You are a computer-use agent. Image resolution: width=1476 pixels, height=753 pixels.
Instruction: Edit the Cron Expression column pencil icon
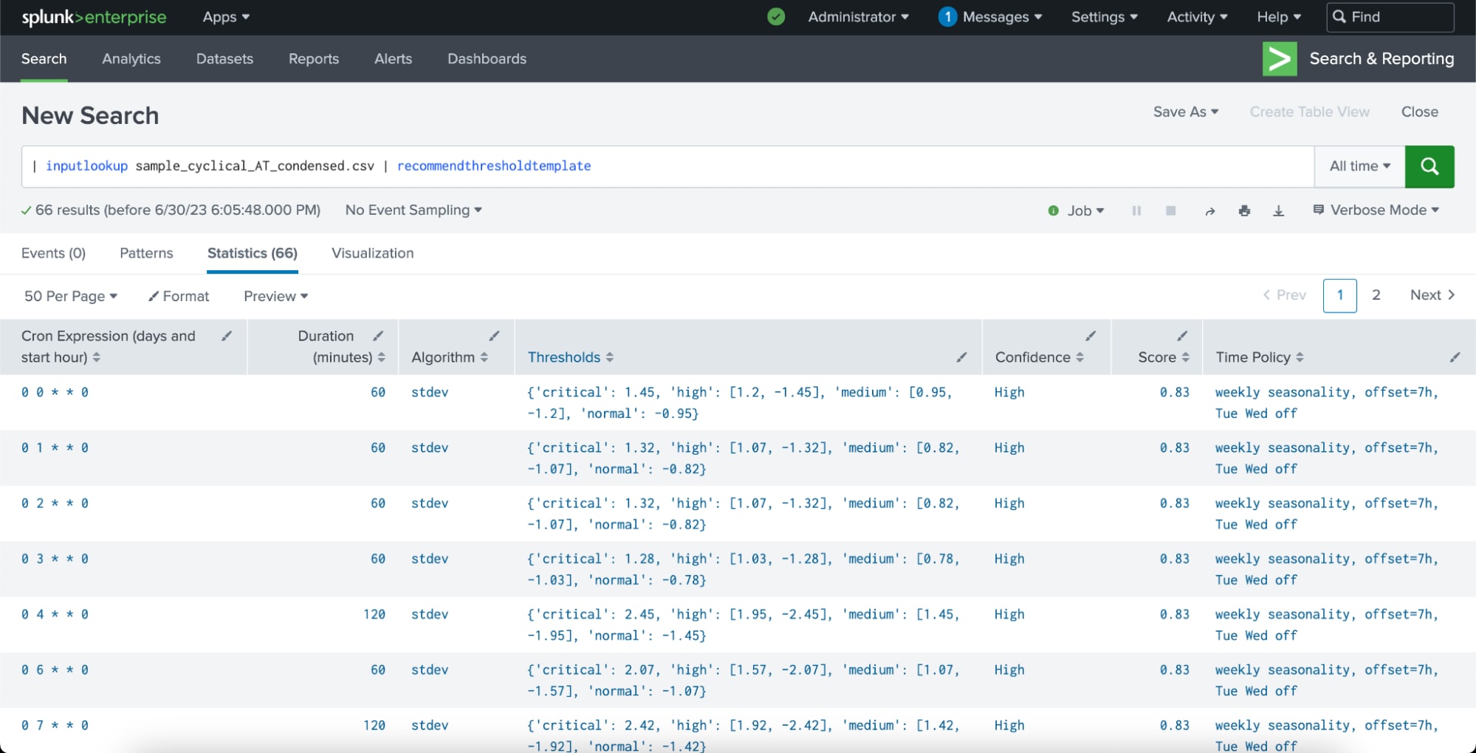tap(227, 336)
